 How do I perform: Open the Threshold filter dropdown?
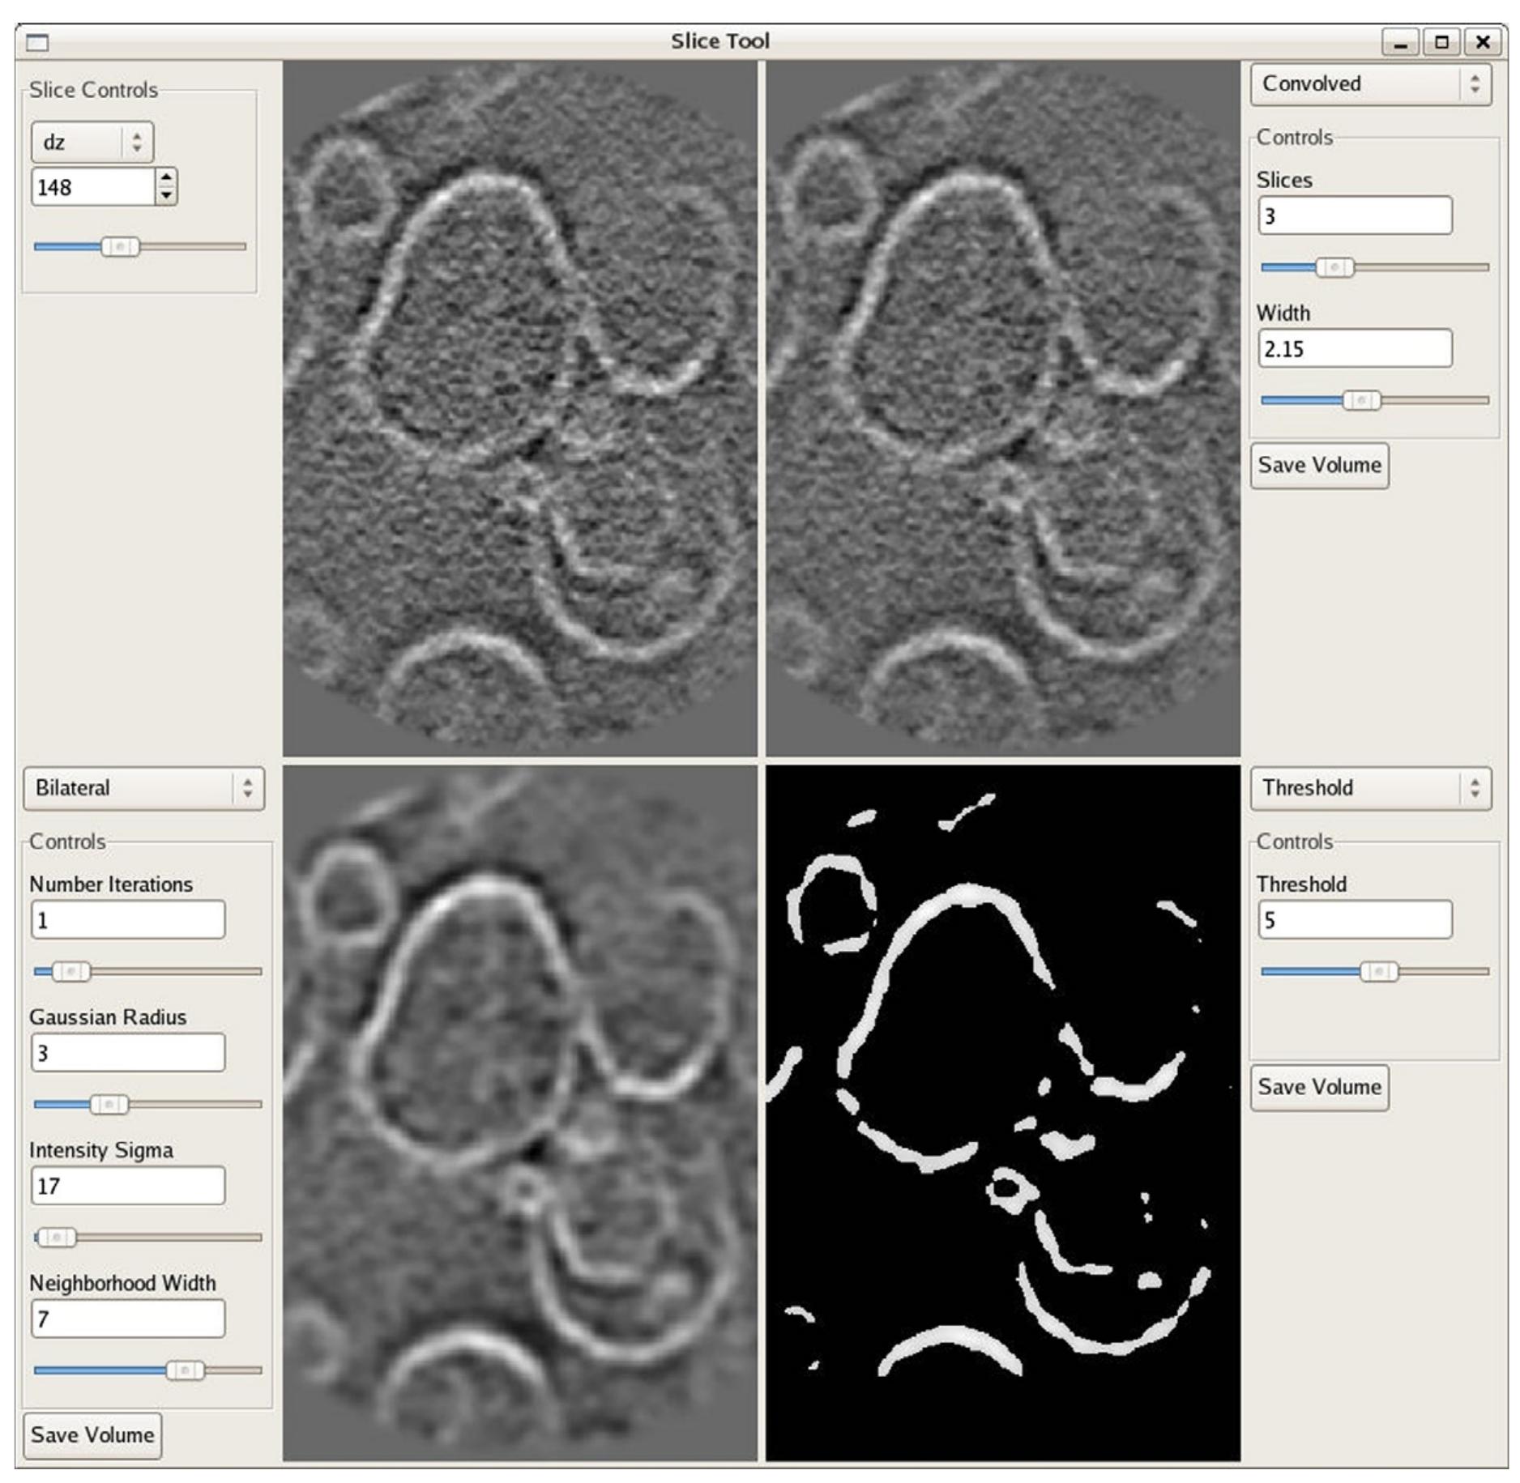point(1369,788)
